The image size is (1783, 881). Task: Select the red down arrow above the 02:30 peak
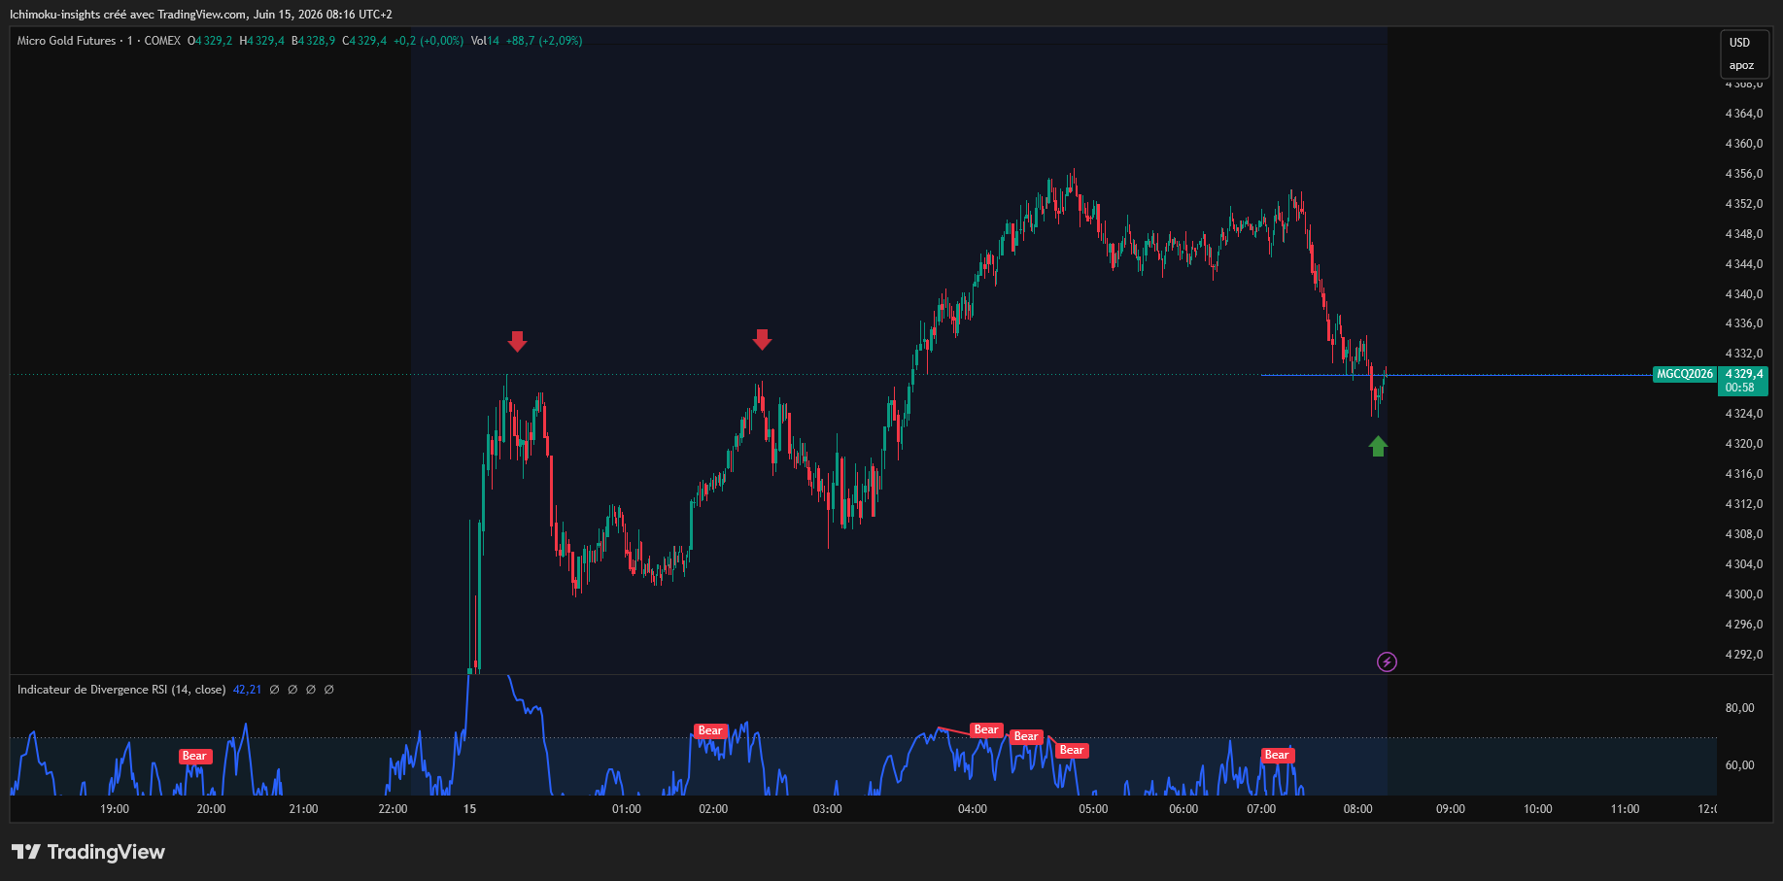click(762, 339)
